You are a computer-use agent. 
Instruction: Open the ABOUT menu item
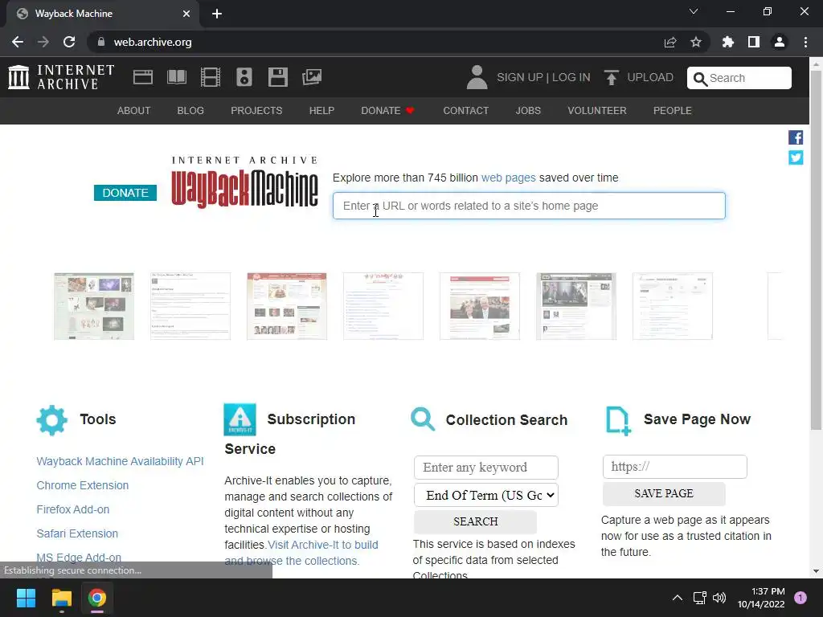134,111
